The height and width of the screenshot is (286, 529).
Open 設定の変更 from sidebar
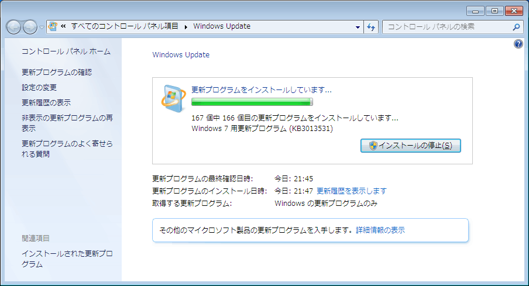coord(39,88)
